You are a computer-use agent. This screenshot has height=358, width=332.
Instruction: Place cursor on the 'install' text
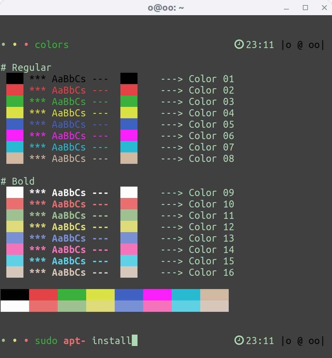click(x=112, y=341)
